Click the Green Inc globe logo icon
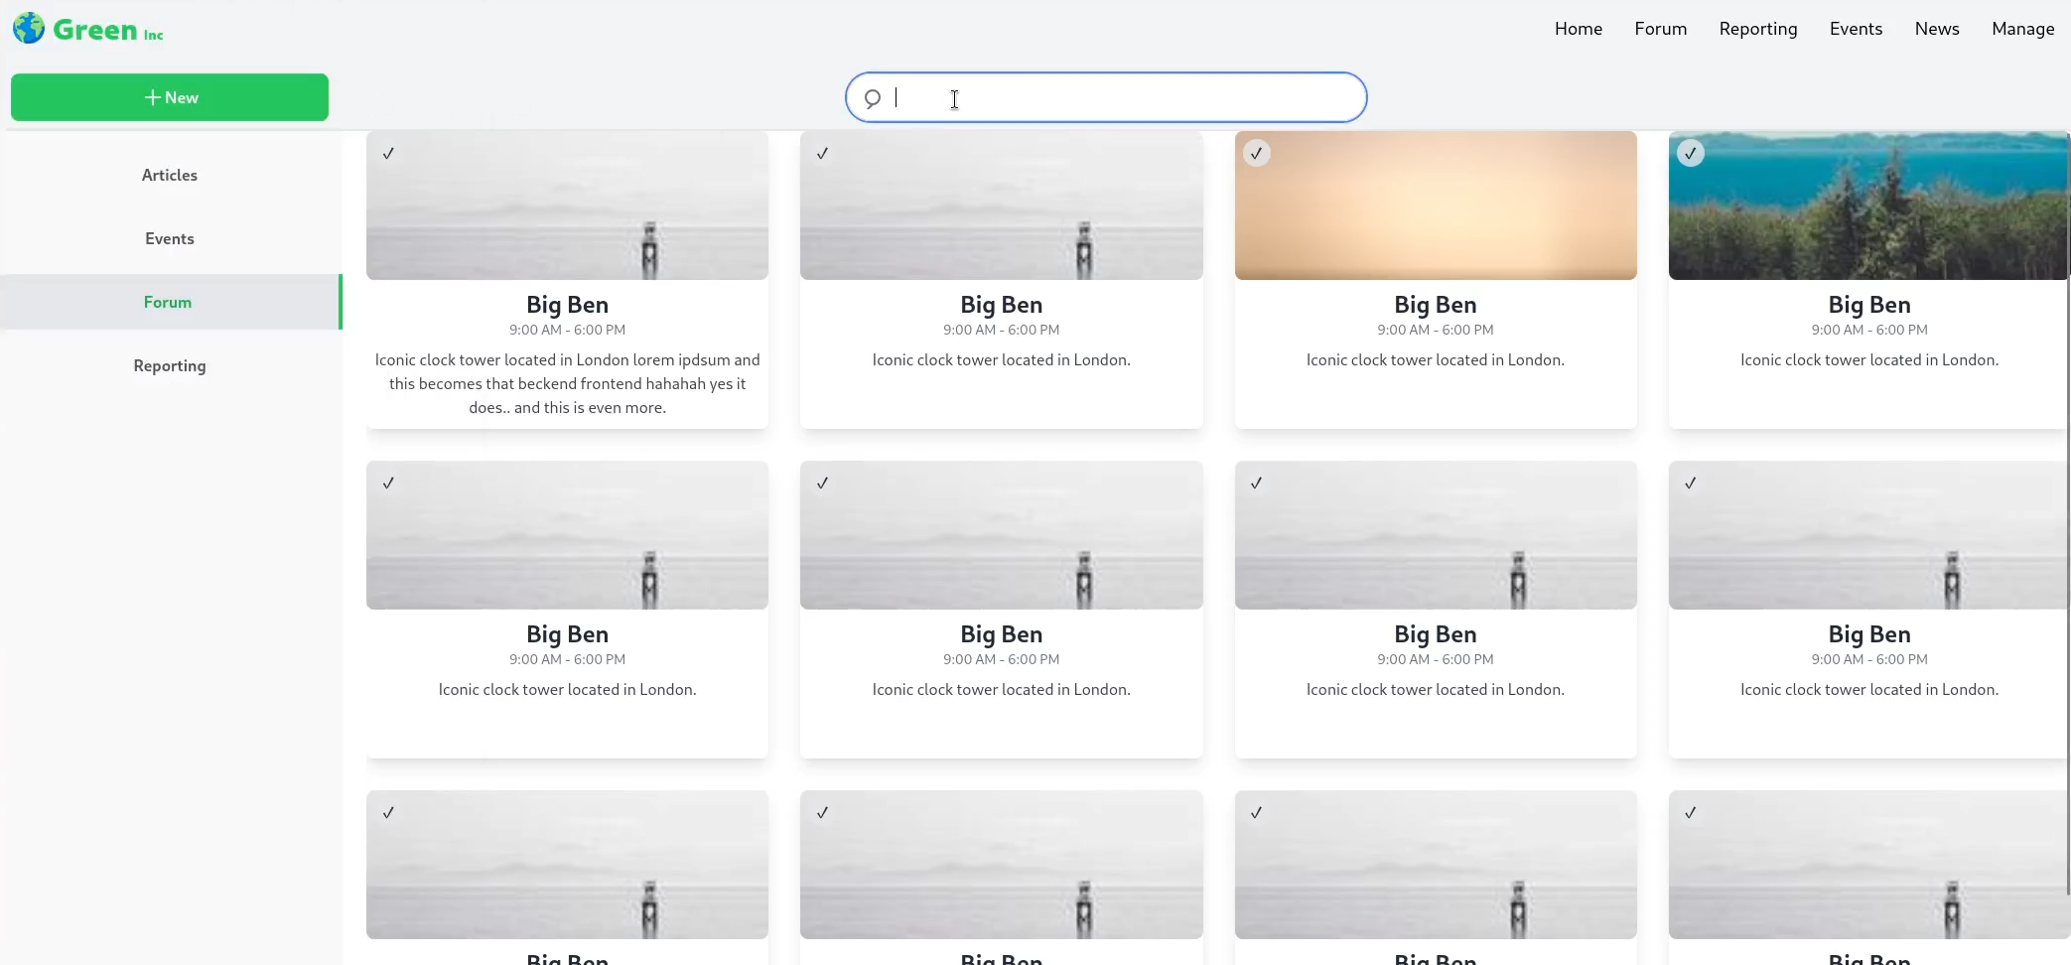This screenshot has width=2071, height=965. coord(29,28)
